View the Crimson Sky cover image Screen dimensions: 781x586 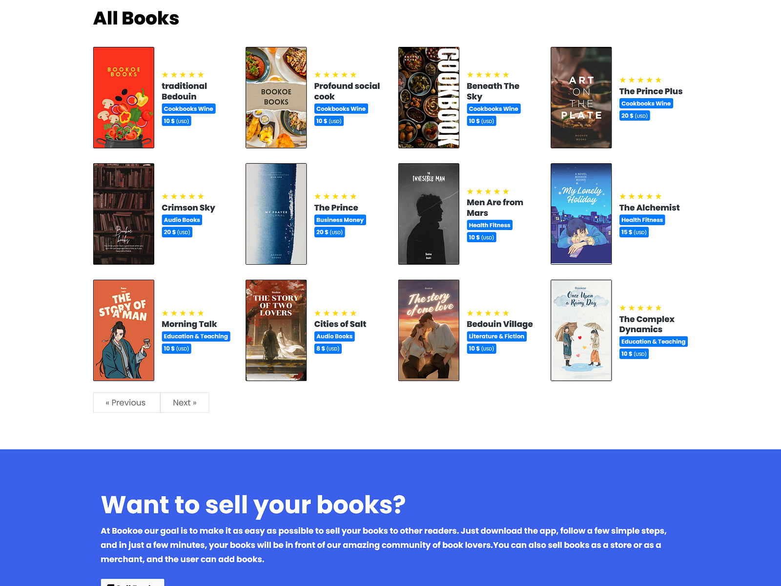coord(123,213)
